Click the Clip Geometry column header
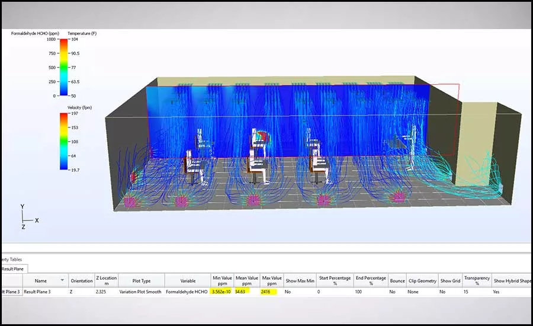Screen dimensions: 533x326 point(422,281)
